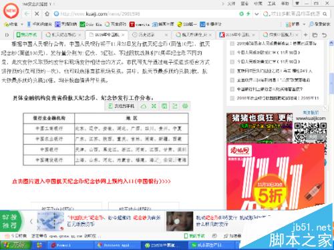Switch to the 航天币银行 tab

[x=192, y=35]
